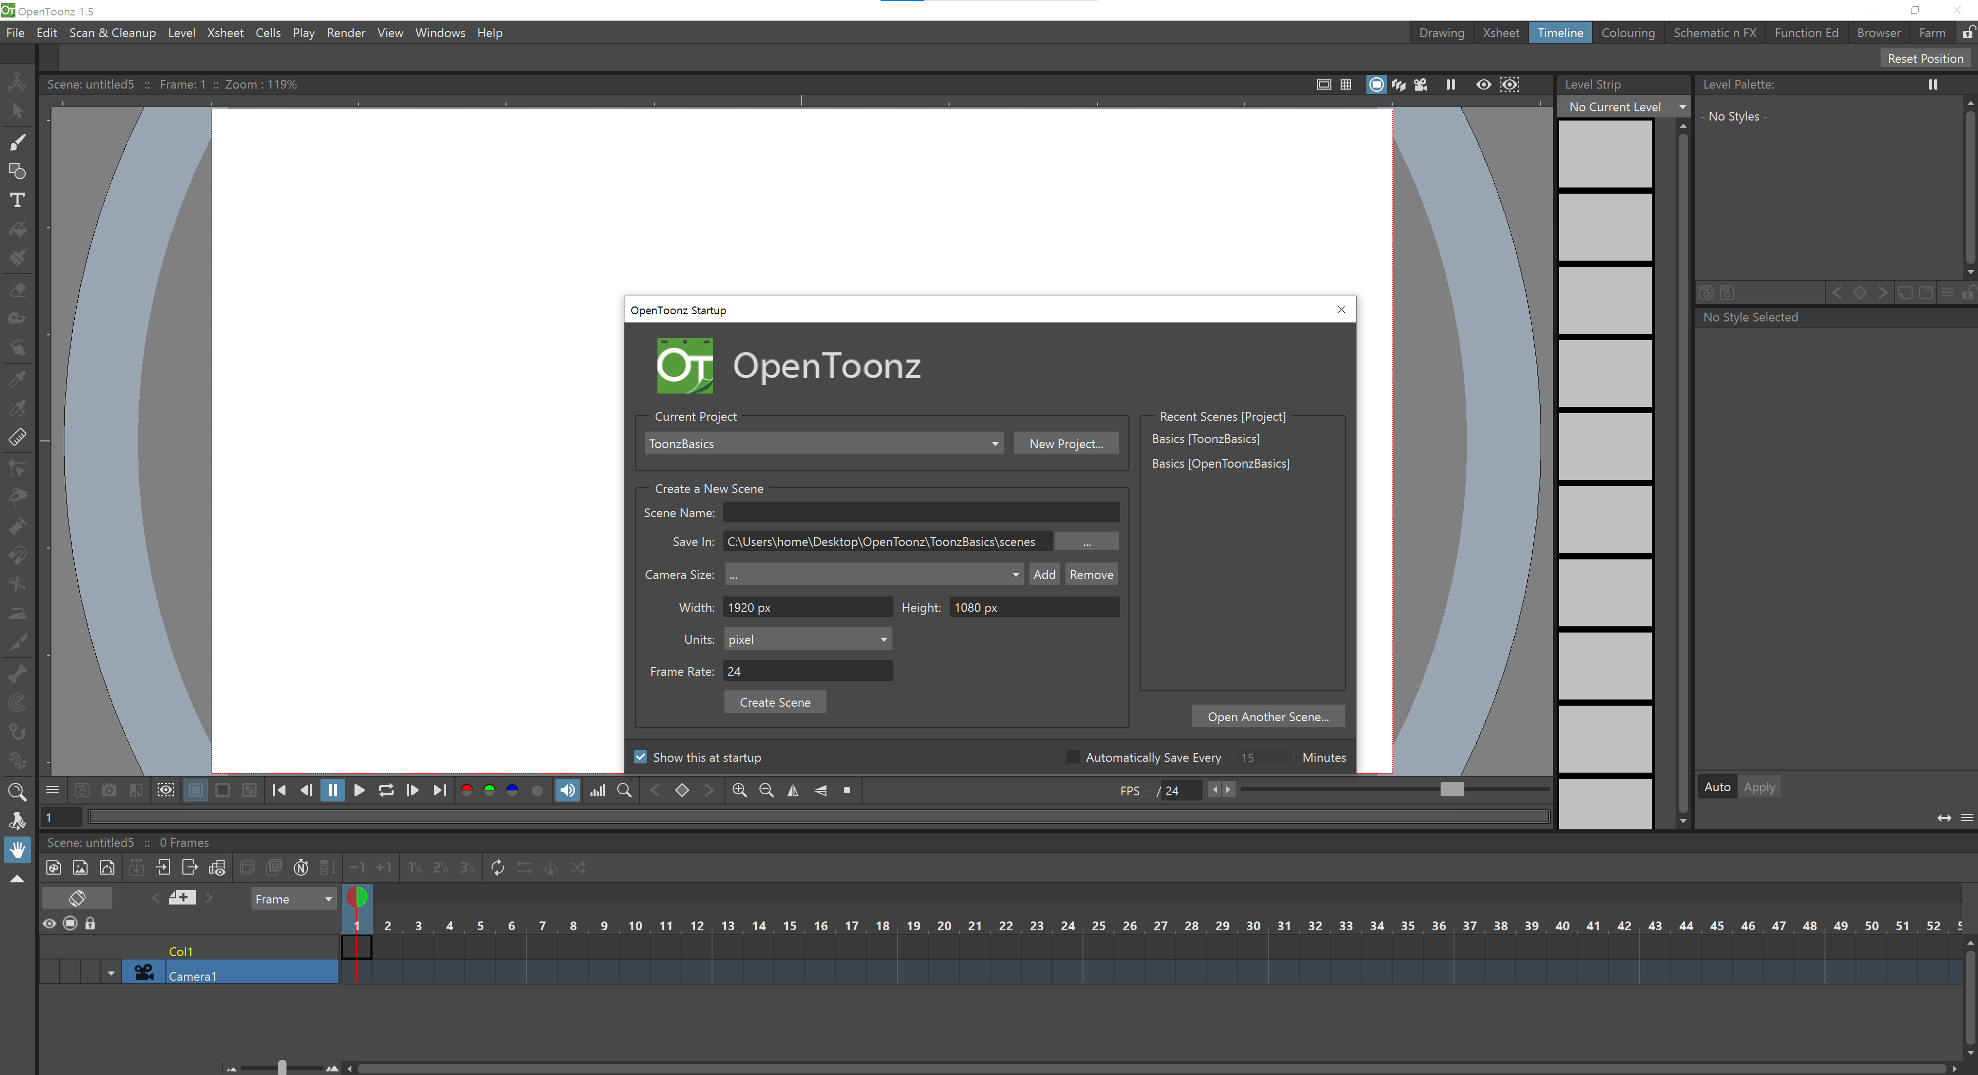Viewport: 1978px width, 1075px height.
Task: Toggle the timeline preview visibility eye icon
Action: 50,923
